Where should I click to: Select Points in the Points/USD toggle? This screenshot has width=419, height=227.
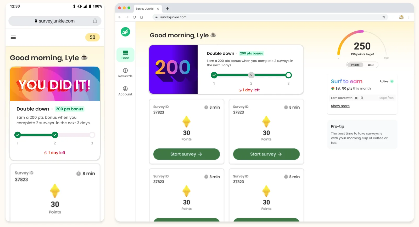coord(355,65)
